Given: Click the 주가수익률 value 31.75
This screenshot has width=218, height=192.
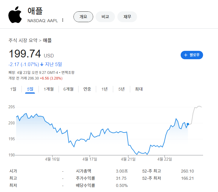Looking at the screenshot, I should coord(121,178).
